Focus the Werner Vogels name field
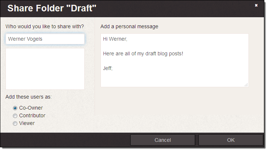The image size is (268, 151). (45, 39)
